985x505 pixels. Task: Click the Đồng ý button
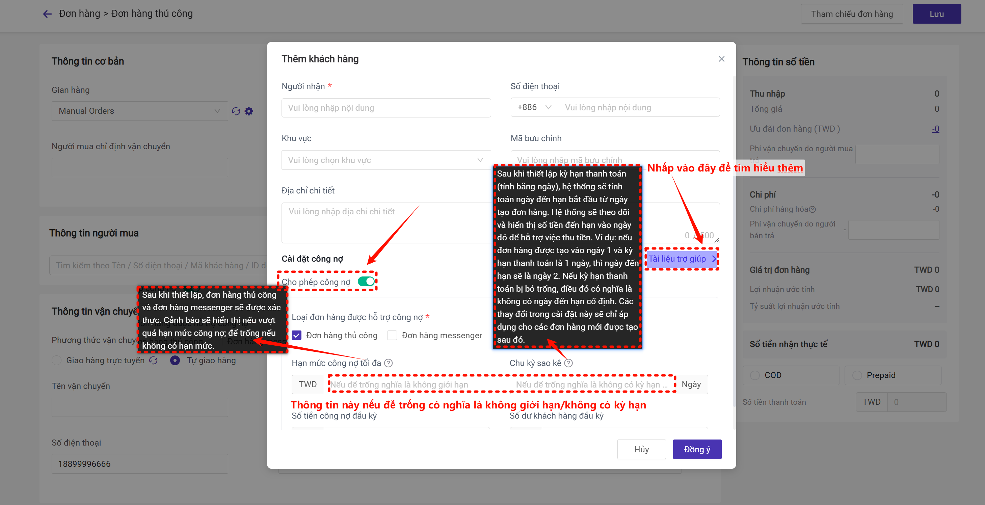coord(697,449)
